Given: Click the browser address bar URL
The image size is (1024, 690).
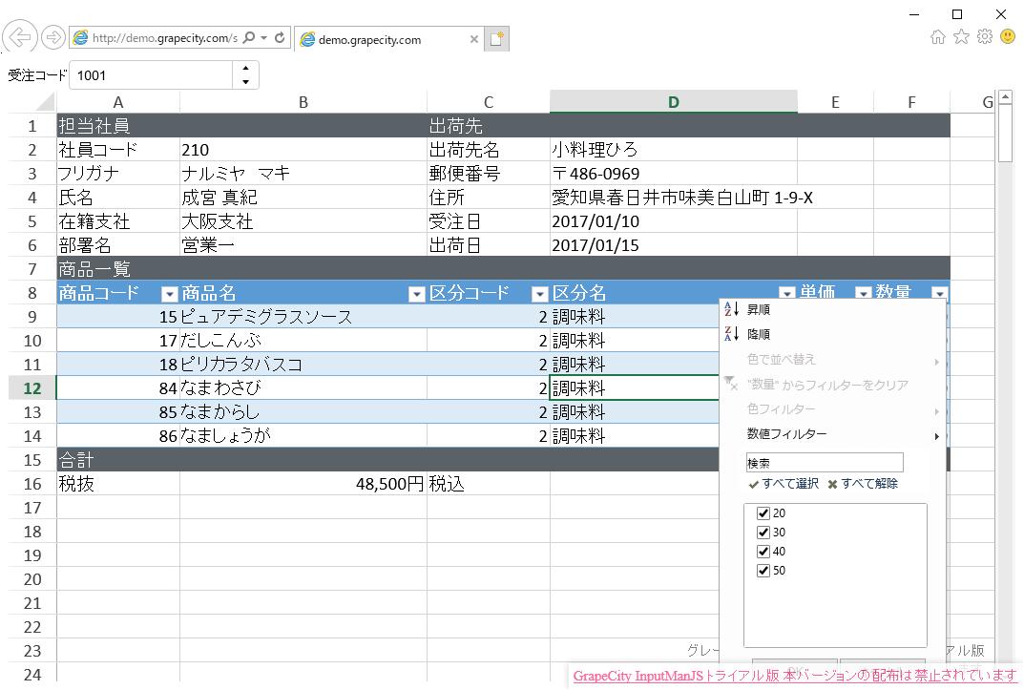Looking at the screenshot, I should pos(164,38).
